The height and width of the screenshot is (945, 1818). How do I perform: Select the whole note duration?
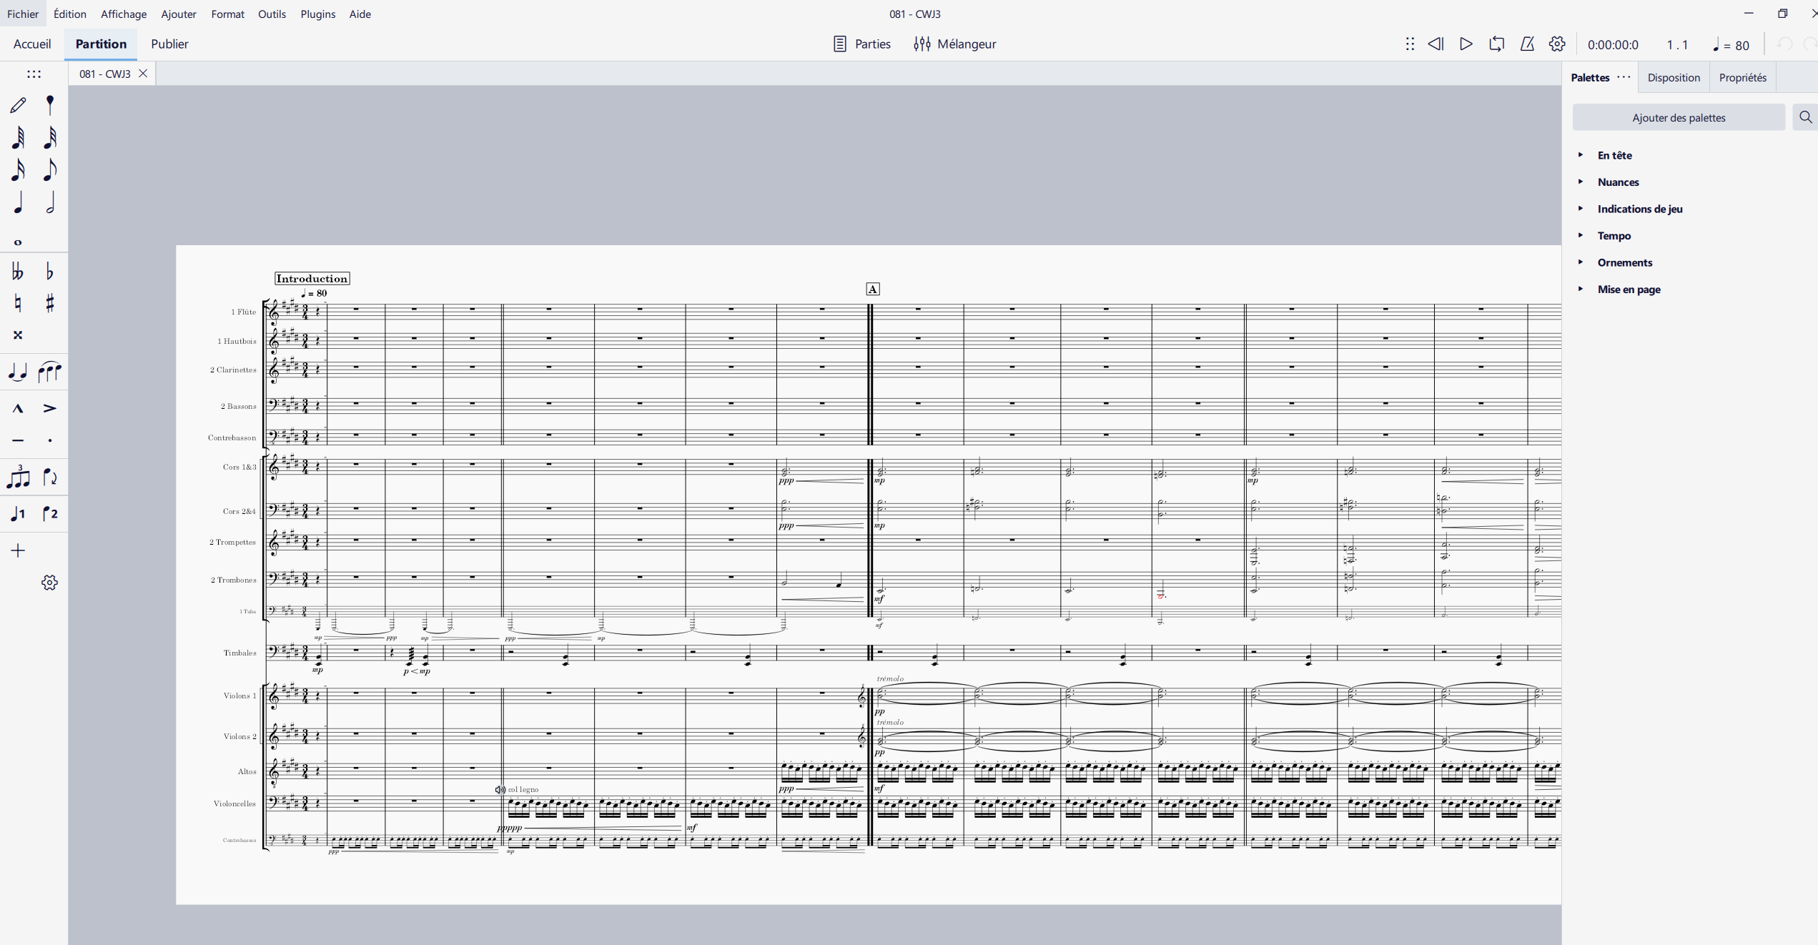click(x=18, y=242)
